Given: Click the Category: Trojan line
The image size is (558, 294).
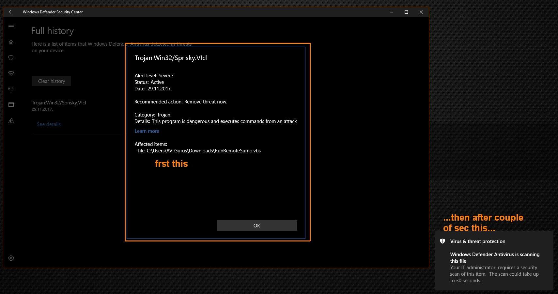Looking at the screenshot, I should click(x=152, y=115).
